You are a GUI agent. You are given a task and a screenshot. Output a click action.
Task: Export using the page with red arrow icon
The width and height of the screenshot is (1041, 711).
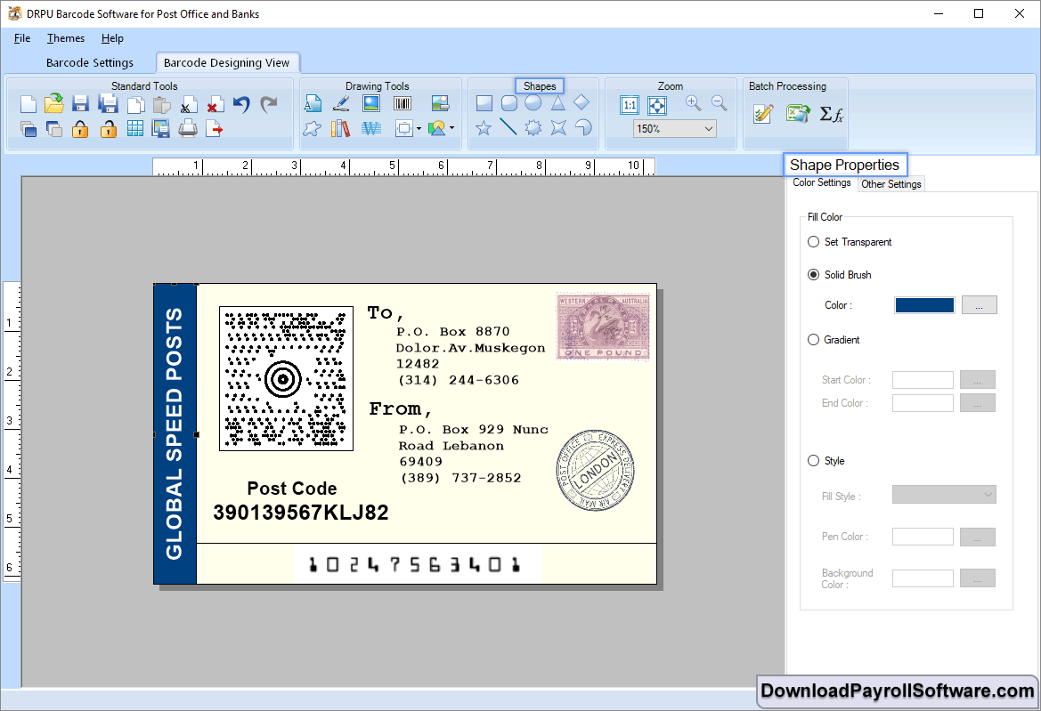[x=215, y=128]
